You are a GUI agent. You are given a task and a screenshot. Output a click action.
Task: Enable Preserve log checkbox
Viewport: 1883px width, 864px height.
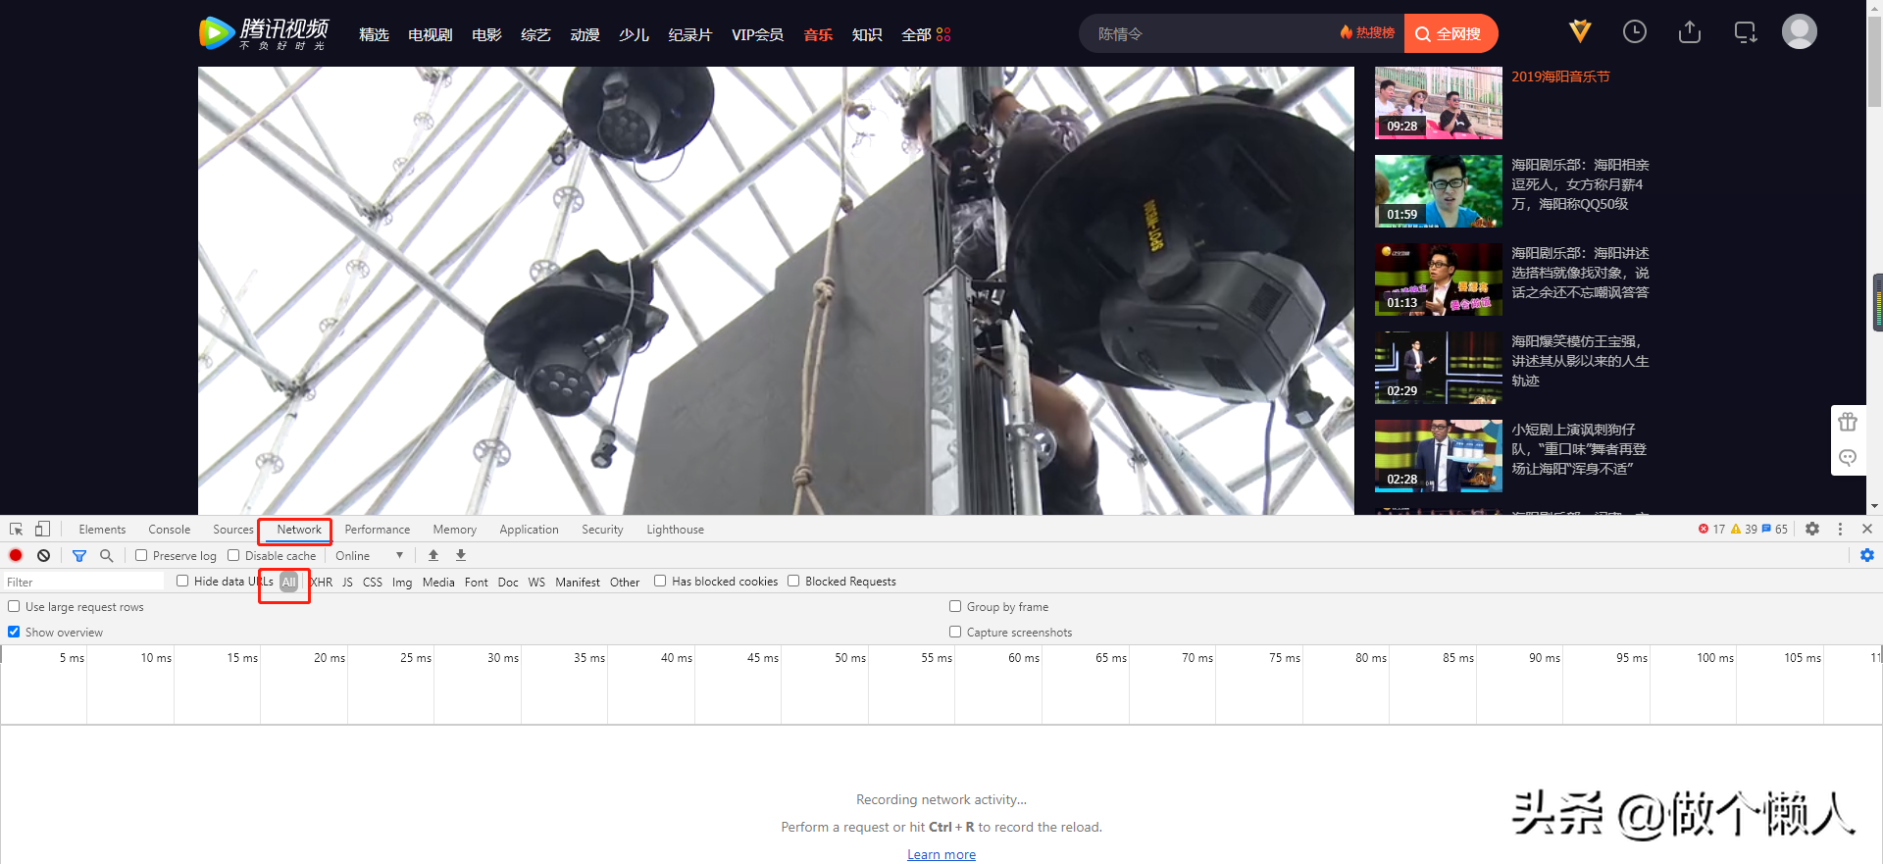pyautogui.click(x=142, y=555)
